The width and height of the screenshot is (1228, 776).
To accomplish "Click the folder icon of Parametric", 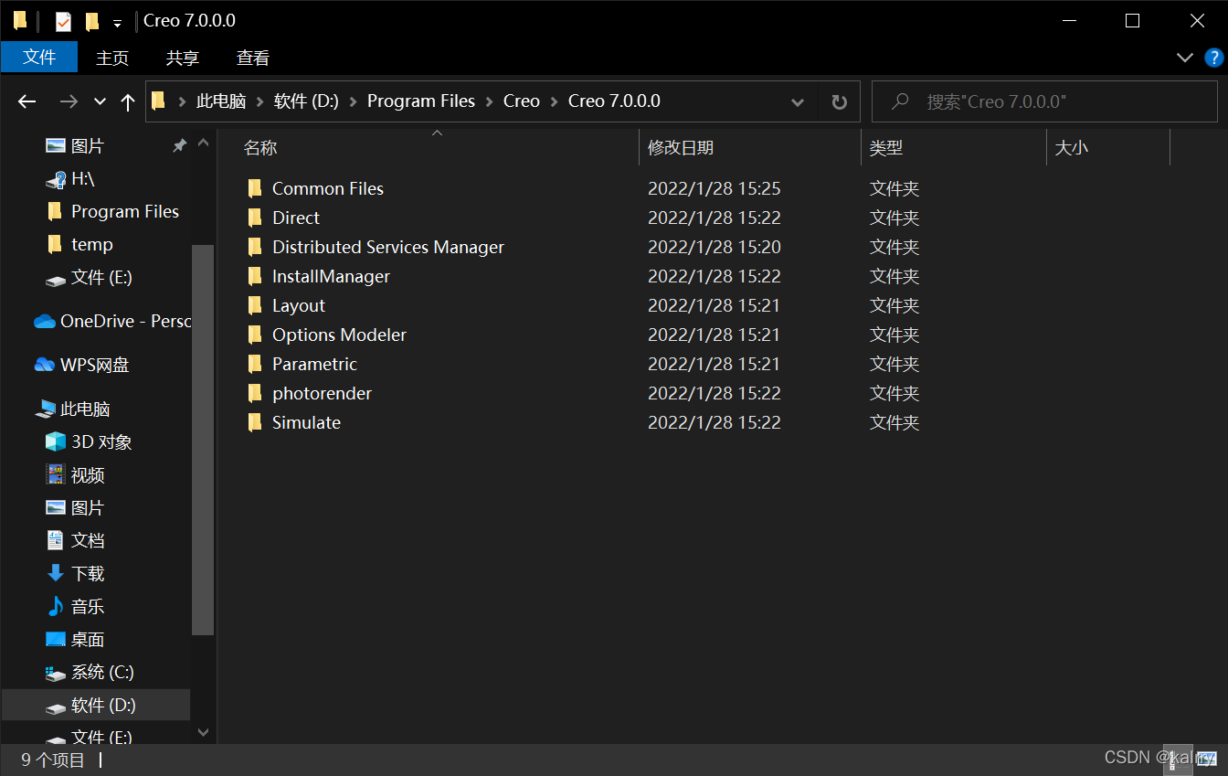I will [255, 364].
